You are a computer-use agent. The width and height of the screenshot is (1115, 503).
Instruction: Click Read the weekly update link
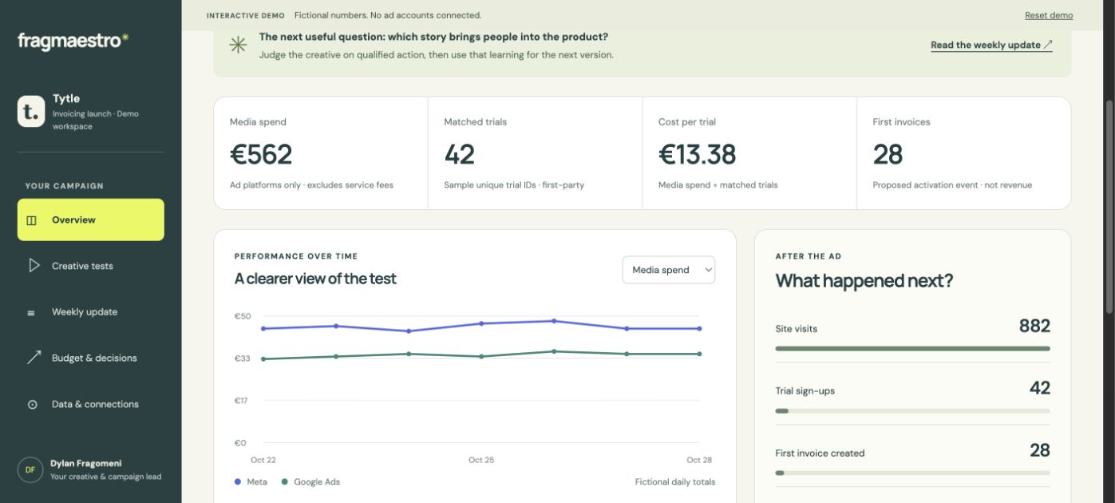pyautogui.click(x=991, y=45)
